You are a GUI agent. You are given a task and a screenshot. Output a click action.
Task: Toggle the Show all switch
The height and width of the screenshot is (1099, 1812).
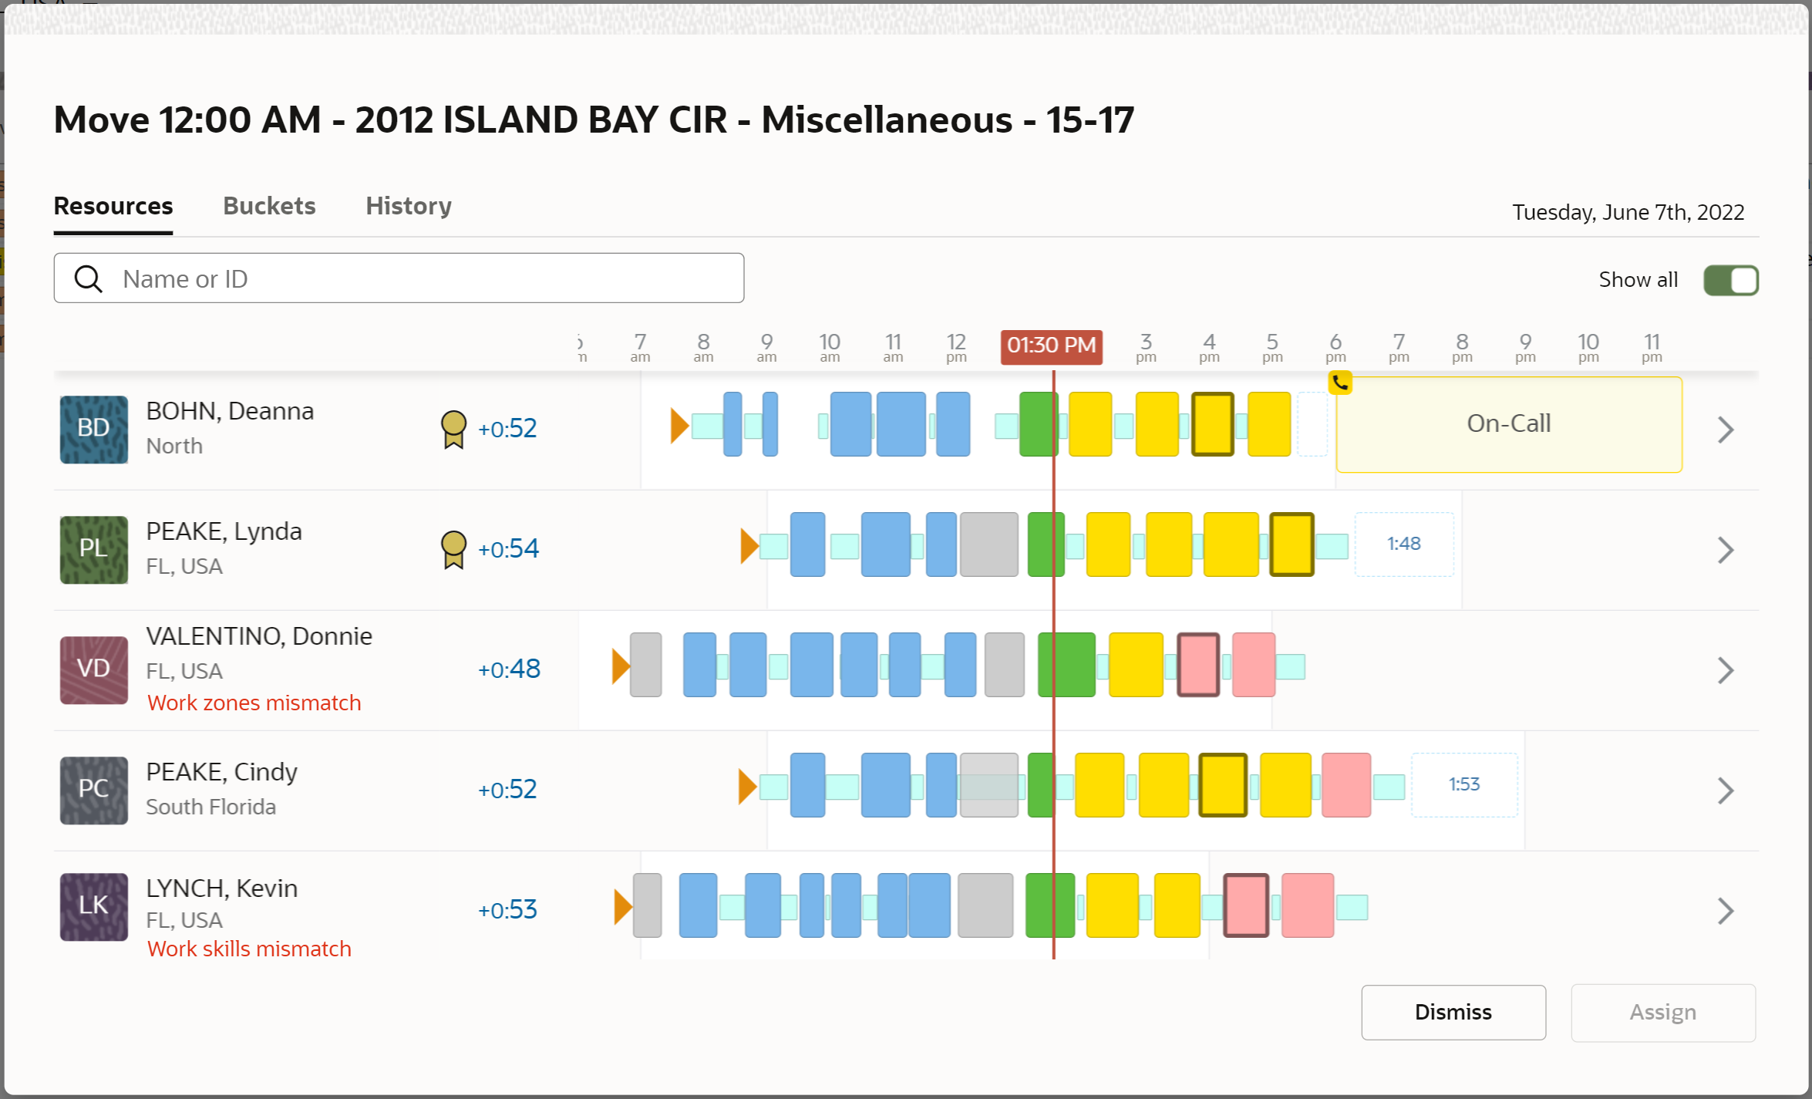tap(1730, 280)
